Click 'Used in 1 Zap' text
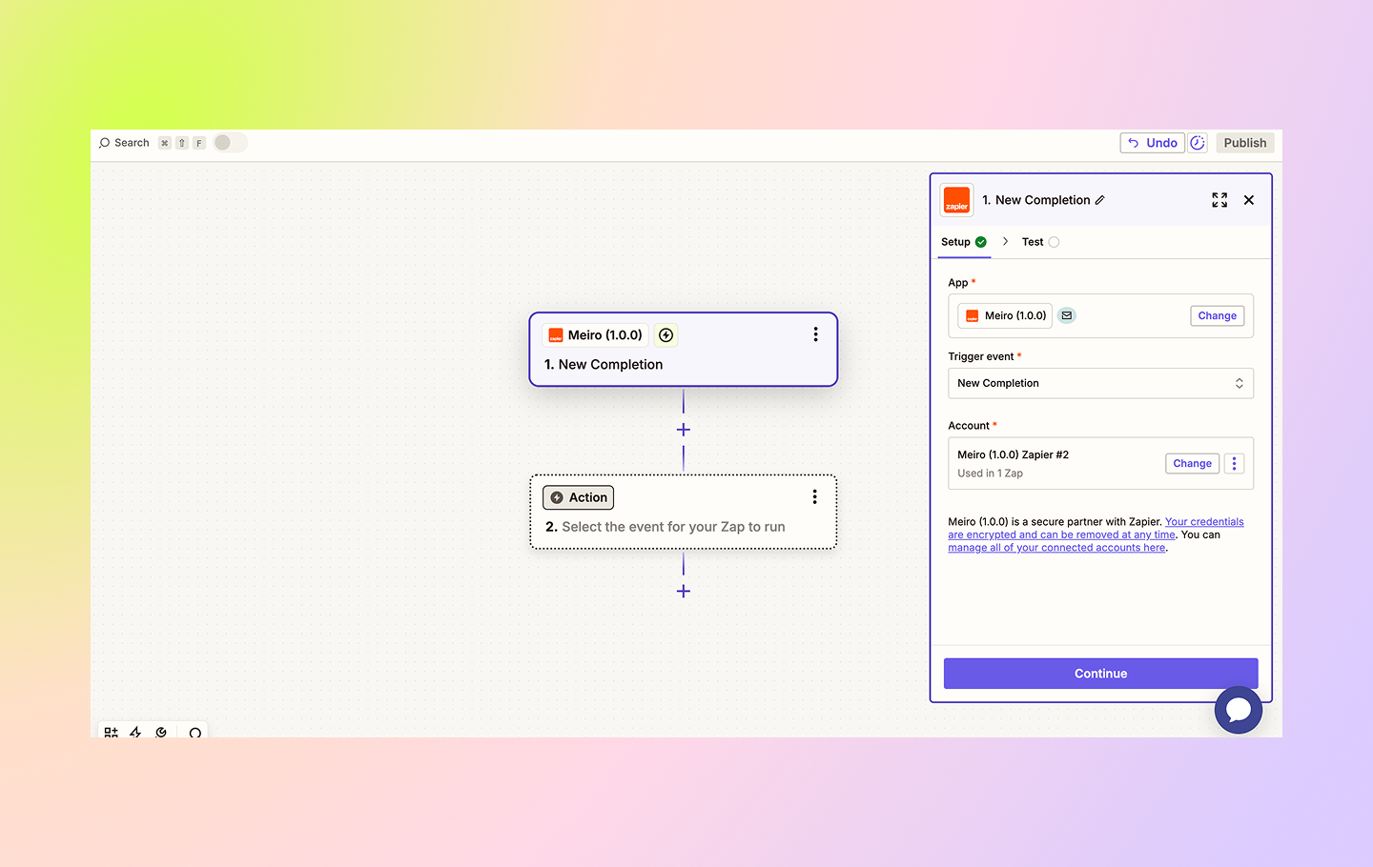Viewport: 1373px width, 867px height. point(990,474)
